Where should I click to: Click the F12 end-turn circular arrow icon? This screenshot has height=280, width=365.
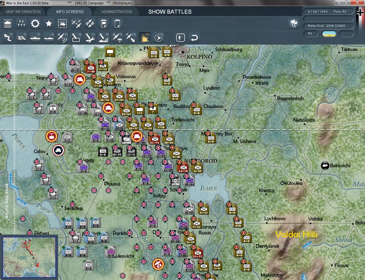(159, 38)
